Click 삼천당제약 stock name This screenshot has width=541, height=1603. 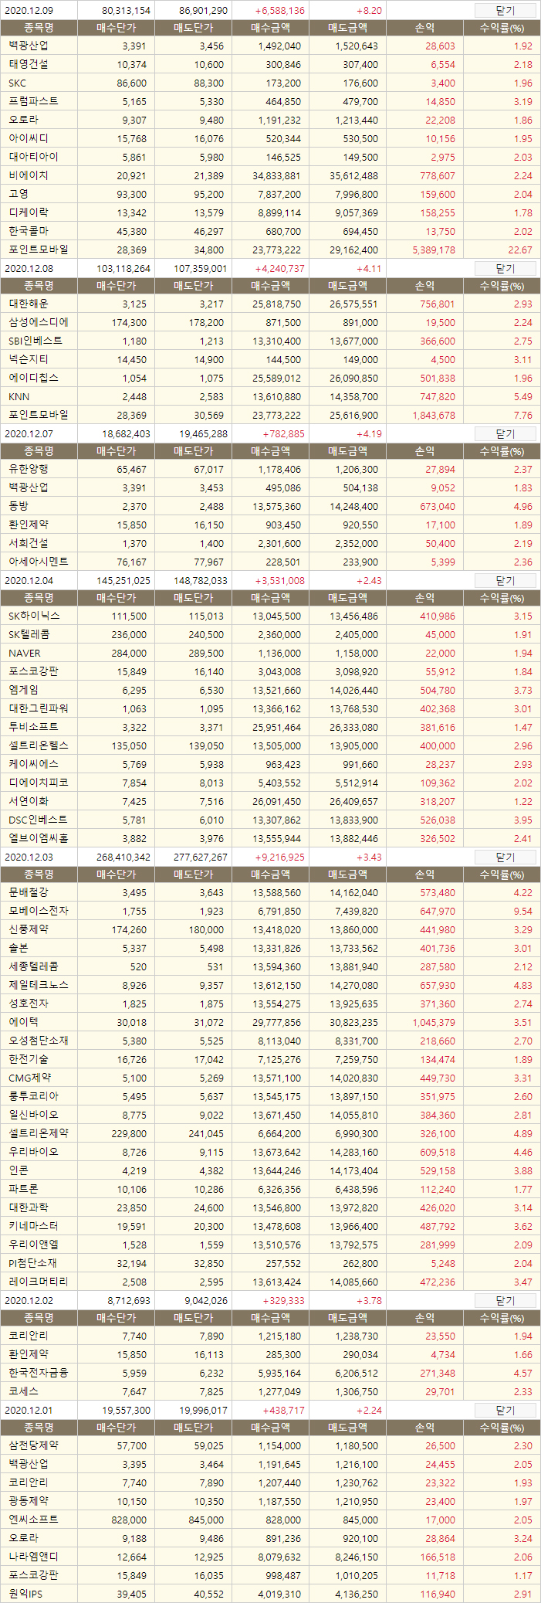33,1446
